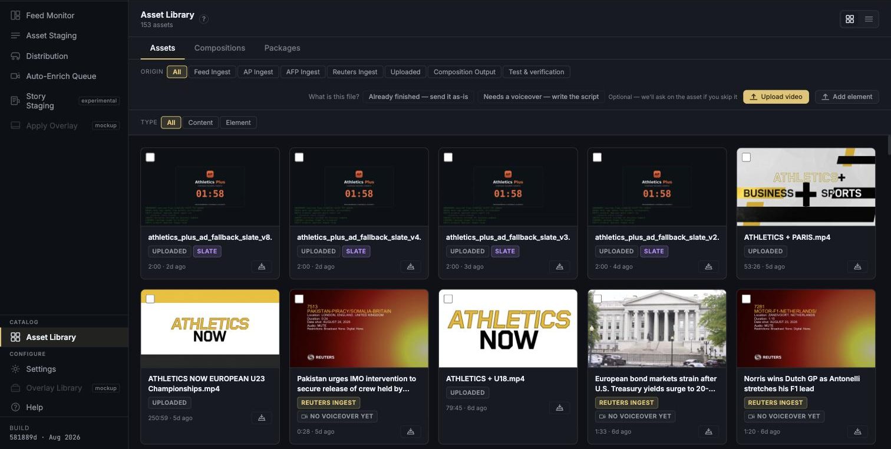This screenshot has width=891, height=449.
Task: Click the action icon on the Pakistan urges IMO card
Action: tap(411, 431)
